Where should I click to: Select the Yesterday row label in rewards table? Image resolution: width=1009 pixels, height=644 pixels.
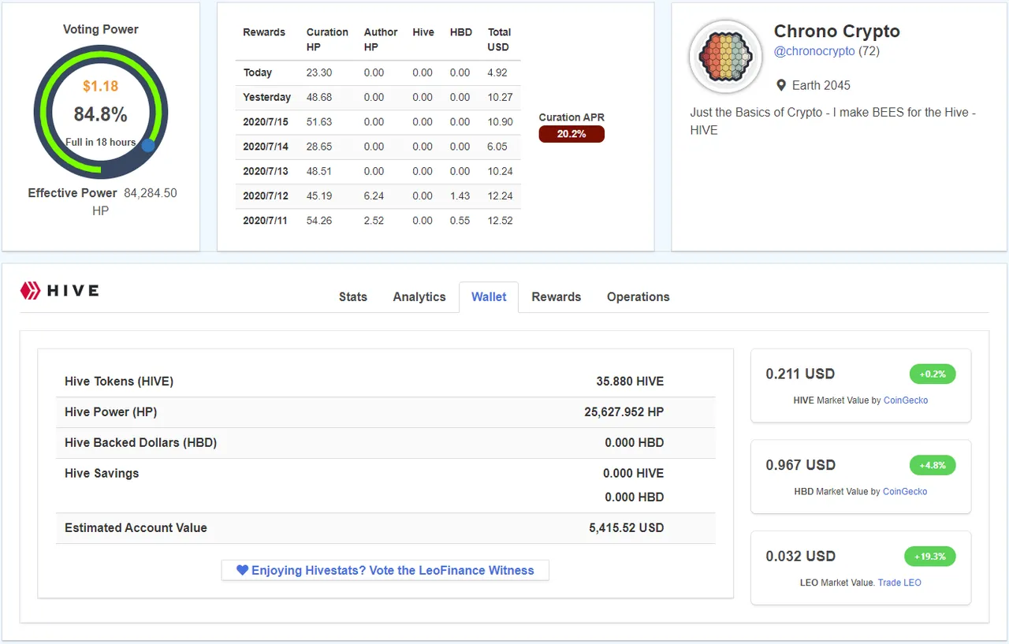point(267,98)
